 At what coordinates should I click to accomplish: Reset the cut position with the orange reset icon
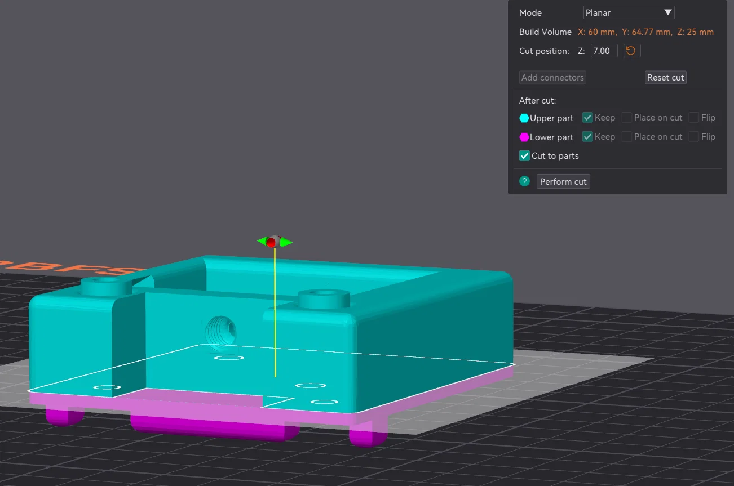pos(631,51)
